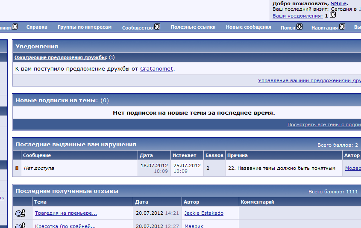
Task: Expand the Поиск menu arrow
Action: pos(299,27)
